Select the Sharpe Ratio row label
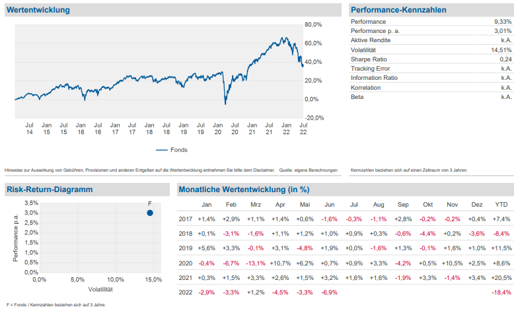This screenshot has width=518, height=309. (370, 59)
